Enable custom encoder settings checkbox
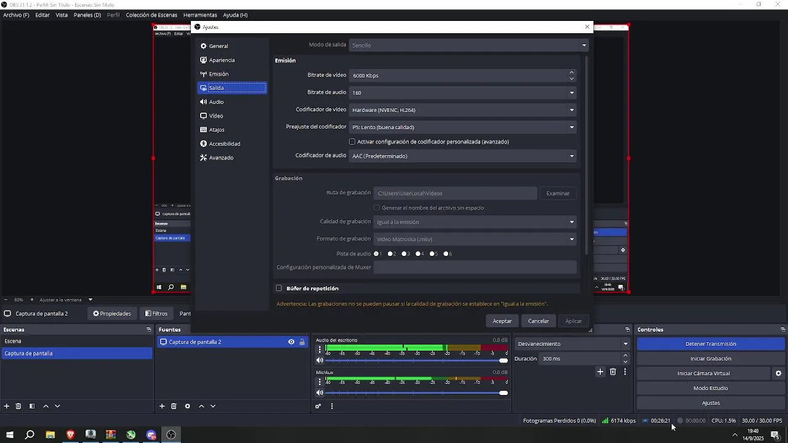Screen dimensions: 788x443 352,142
